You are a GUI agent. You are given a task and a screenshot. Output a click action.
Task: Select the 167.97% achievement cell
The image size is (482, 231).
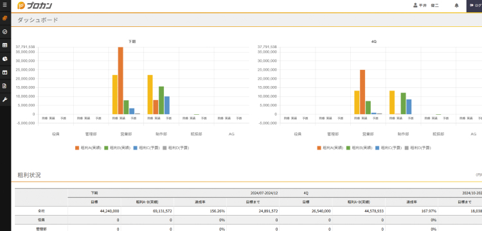tap(411, 211)
